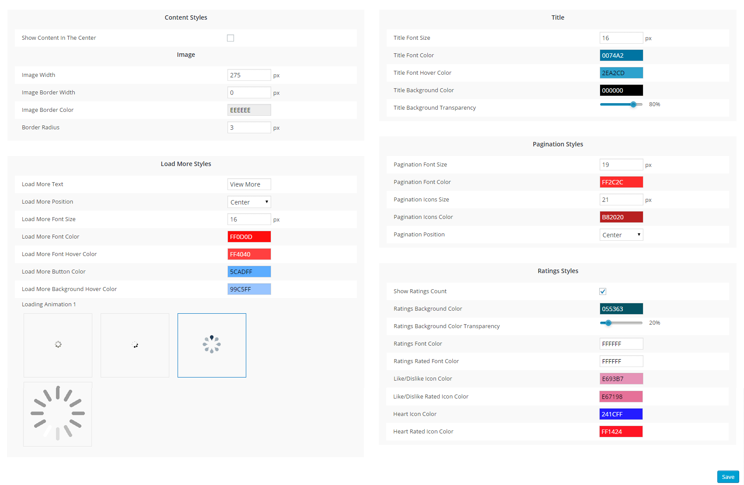744x485 pixels.
Task: Uncheck Show Ratings Count checkbox
Action: (603, 291)
